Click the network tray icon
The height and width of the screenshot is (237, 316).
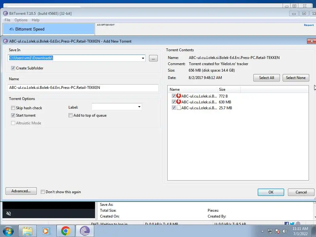270,231
